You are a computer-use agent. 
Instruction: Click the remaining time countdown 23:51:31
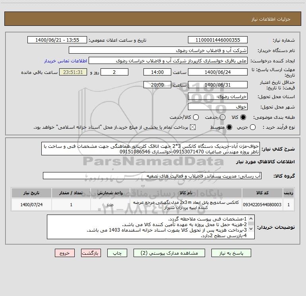point(73,72)
